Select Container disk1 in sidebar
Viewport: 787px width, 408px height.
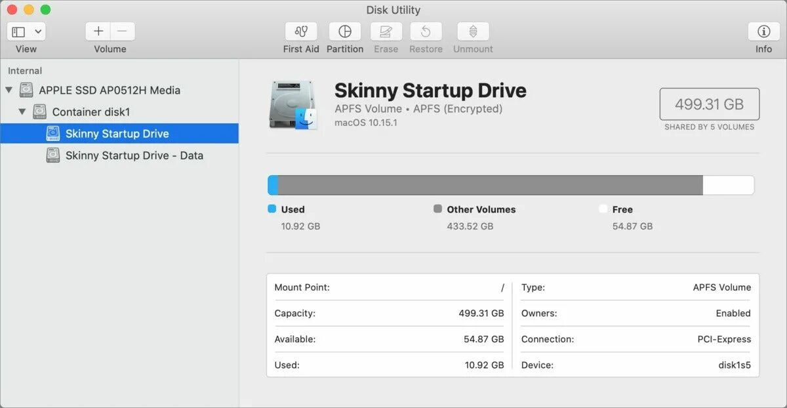tap(119, 112)
